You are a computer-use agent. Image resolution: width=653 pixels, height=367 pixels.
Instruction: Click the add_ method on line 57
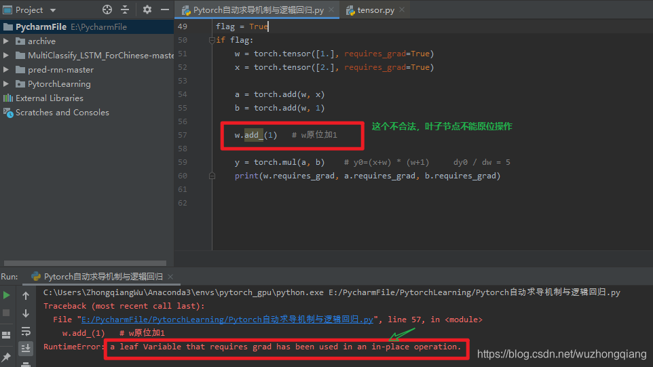pos(254,135)
